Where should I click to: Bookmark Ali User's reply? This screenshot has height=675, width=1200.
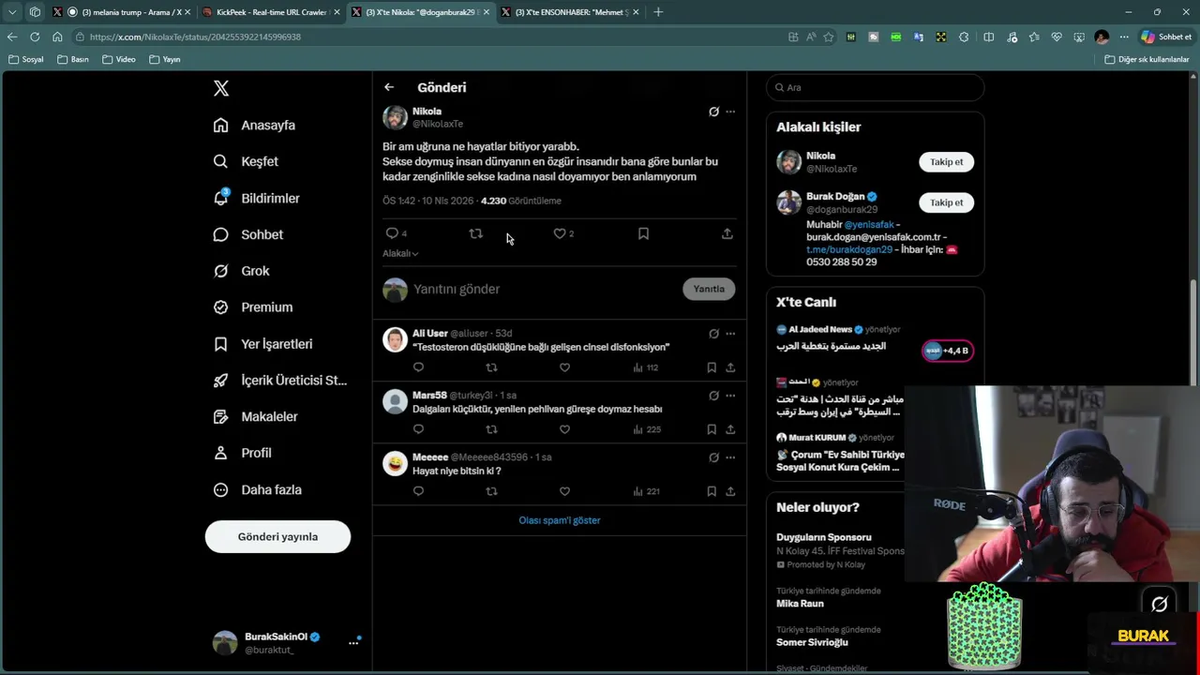[x=712, y=367]
